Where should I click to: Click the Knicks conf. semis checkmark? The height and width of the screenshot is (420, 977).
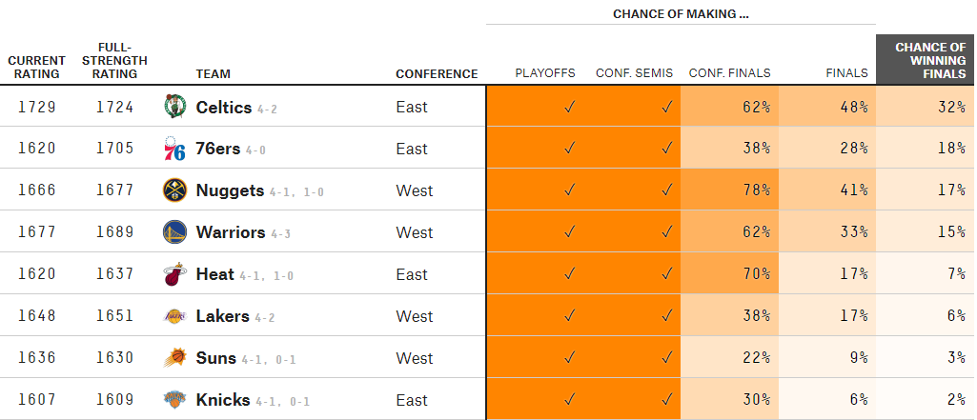click(666, 400)
